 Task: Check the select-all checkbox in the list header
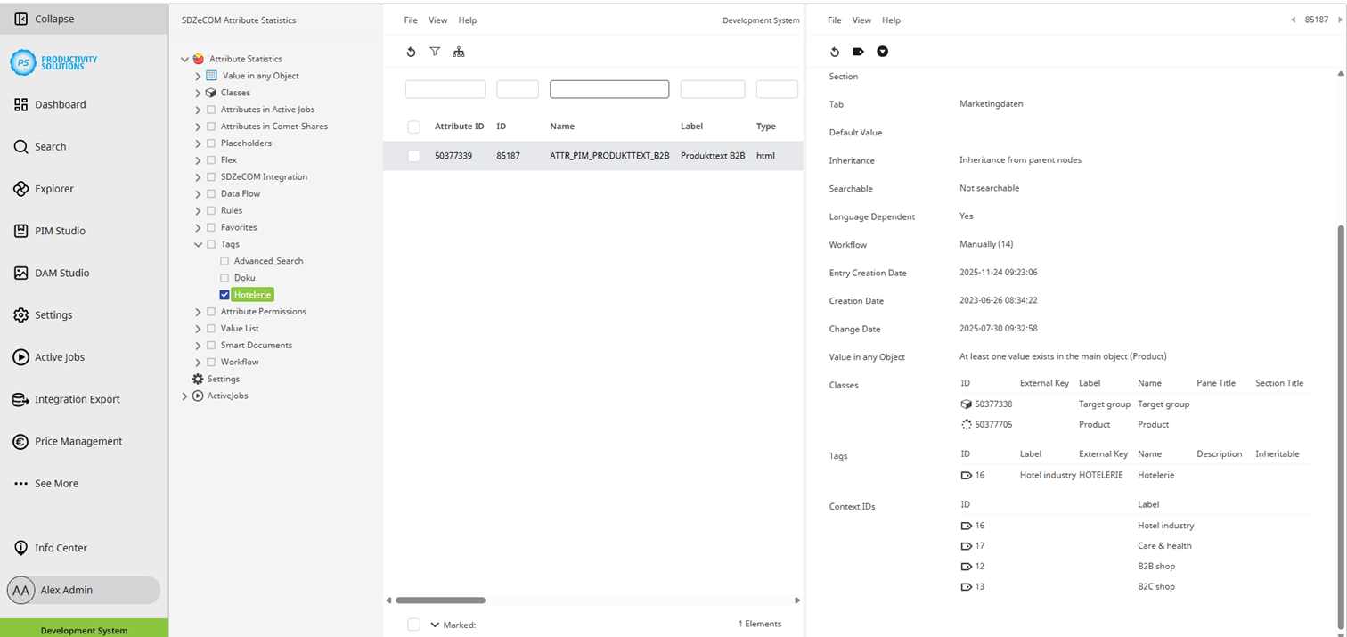pos(413,126)
